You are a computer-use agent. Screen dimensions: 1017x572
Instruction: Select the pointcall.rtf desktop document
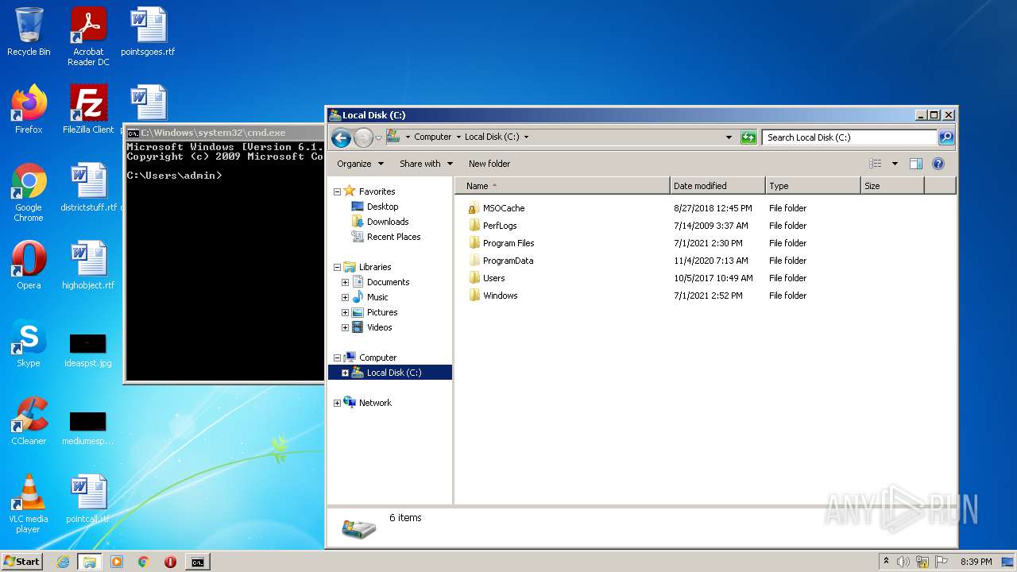click(88, 499)
